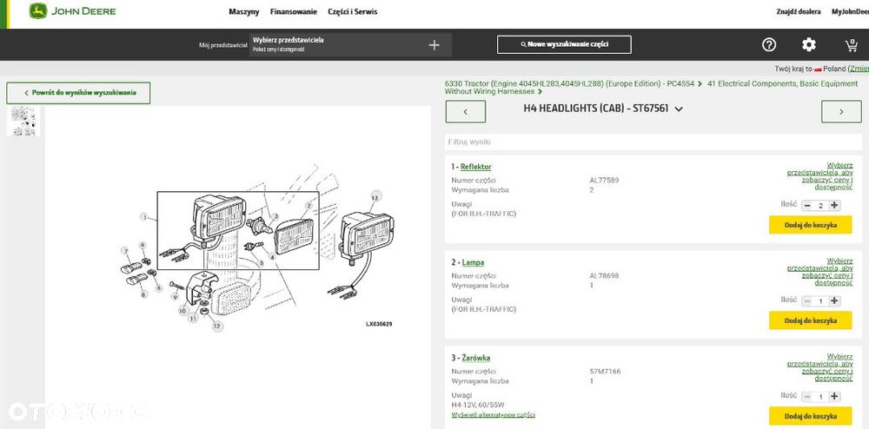Open MyJohnDeere link
The image size is (869, 429).
850,11
